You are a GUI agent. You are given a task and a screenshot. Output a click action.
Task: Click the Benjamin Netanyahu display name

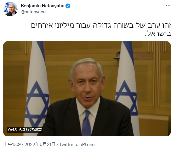[43, 6]
